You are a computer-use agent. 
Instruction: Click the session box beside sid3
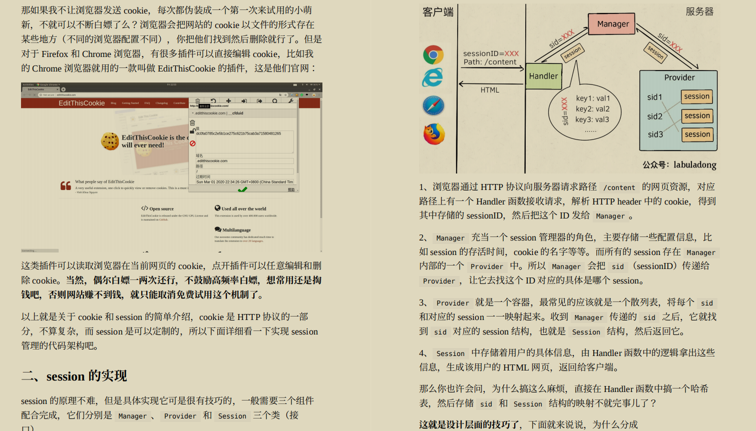[697, 134]
